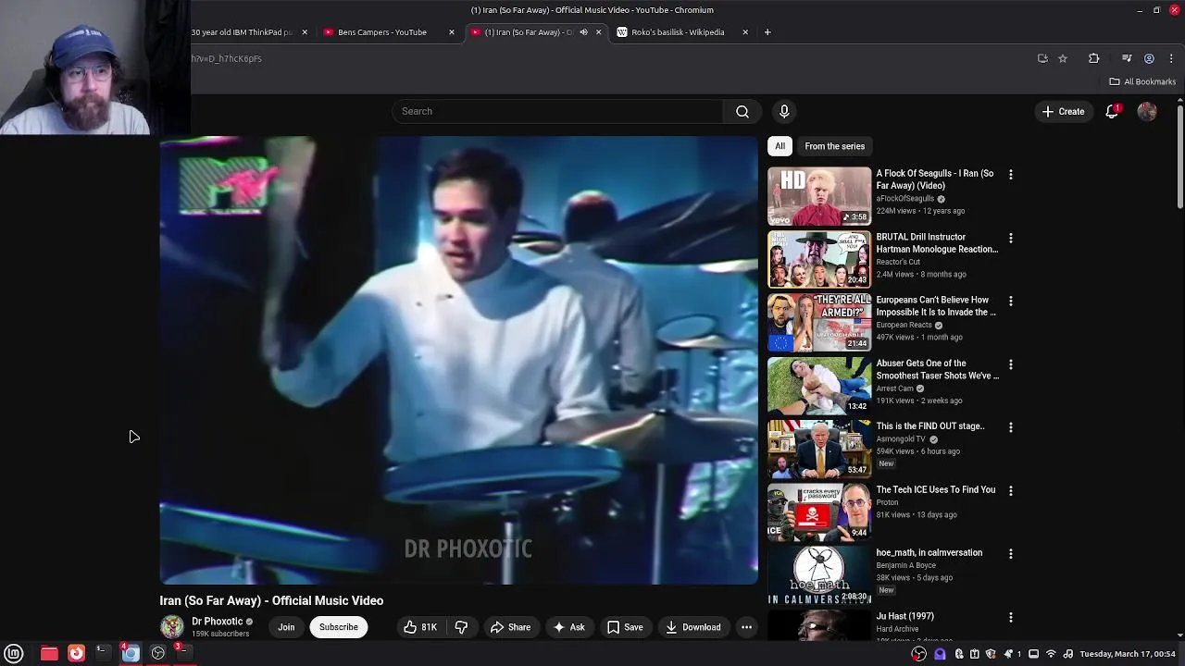Close the Roko's basilisk Wikipedia tab
Screen dimensions: 1185x666
(745, 32)
